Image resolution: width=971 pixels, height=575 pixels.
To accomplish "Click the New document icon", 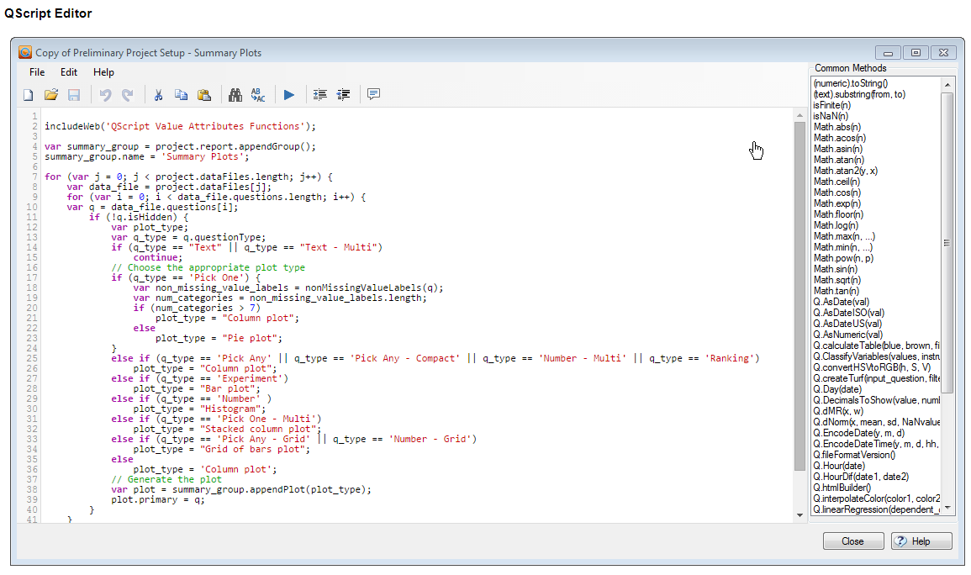I will tap(29, 95).
